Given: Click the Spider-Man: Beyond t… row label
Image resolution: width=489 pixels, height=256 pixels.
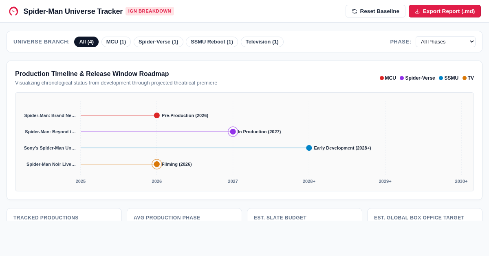Looking at the screenshot, I should pyautogui.click(x=50, y=132).
